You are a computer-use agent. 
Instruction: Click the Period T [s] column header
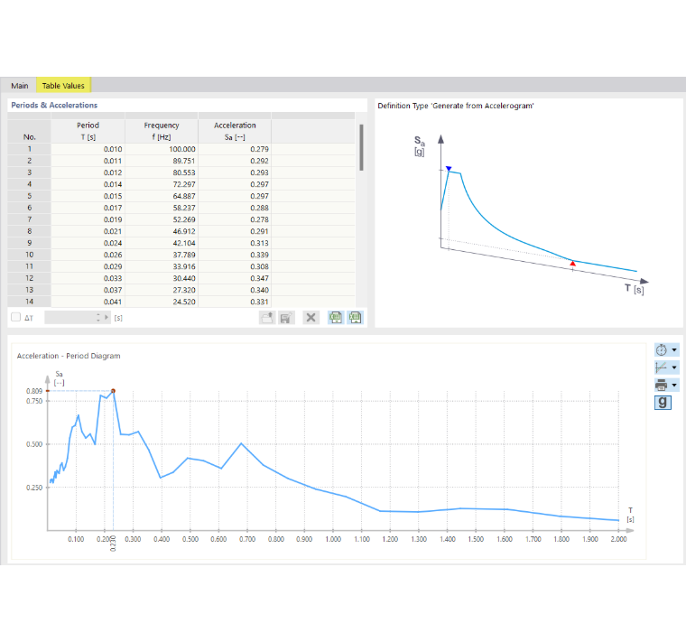click(x=88, y=131)
